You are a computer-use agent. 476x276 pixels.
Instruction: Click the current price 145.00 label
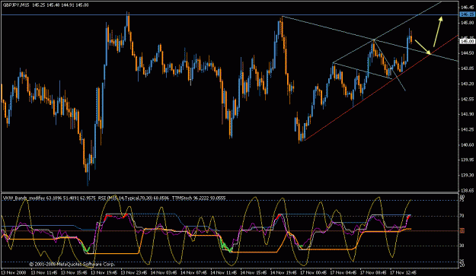click(x=468, y=42)
